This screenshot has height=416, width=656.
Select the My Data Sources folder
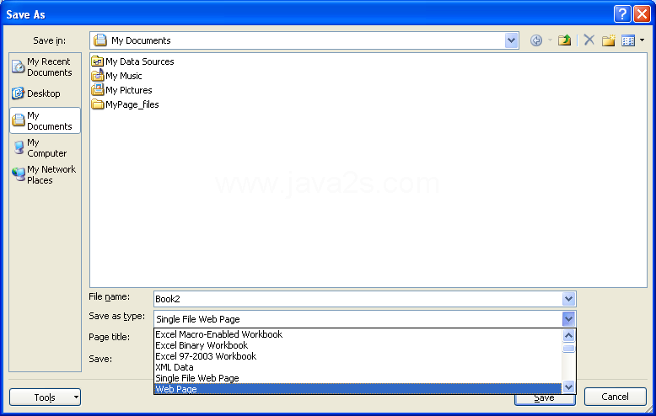point(132,61)
